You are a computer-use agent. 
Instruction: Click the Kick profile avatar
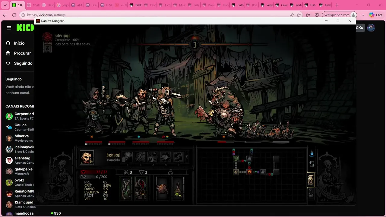click(x=371, y=28)
